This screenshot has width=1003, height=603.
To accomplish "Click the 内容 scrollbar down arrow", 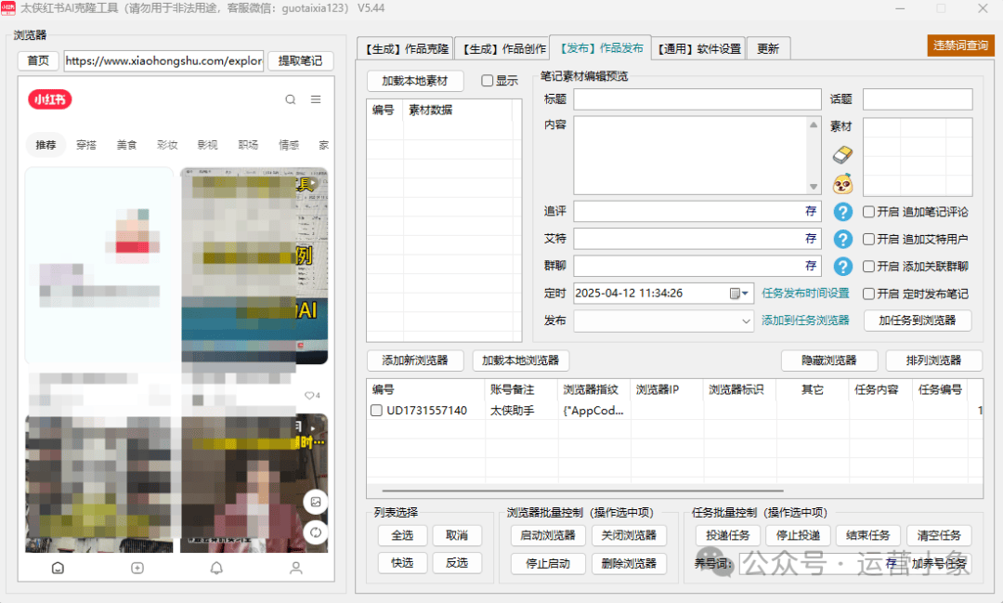I will [x=813, y=186].
